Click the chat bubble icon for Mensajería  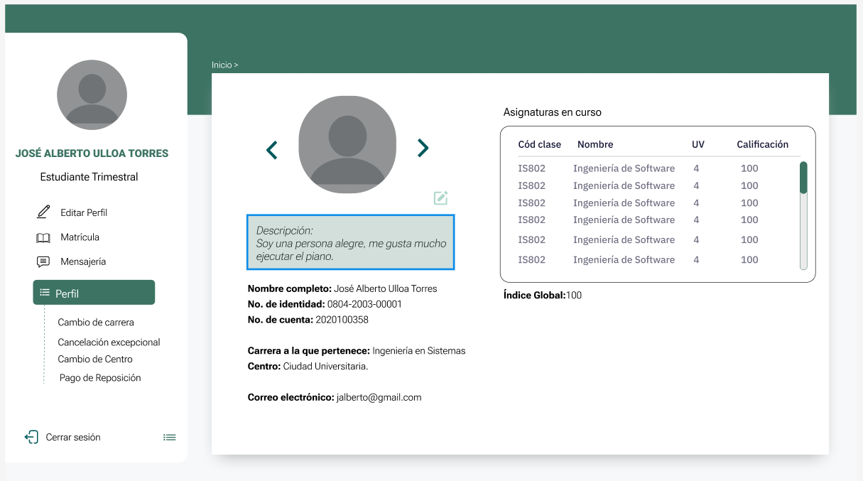pyautogui.click(x=43, y=261)
